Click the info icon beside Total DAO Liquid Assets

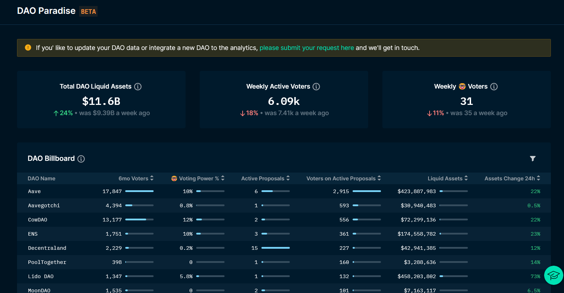click(138, 86)
